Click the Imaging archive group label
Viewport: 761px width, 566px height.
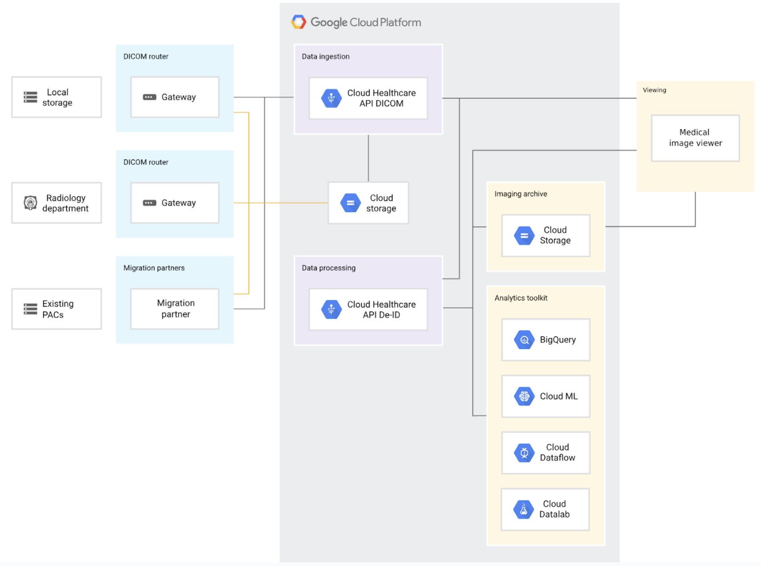[x=521, y=194]
